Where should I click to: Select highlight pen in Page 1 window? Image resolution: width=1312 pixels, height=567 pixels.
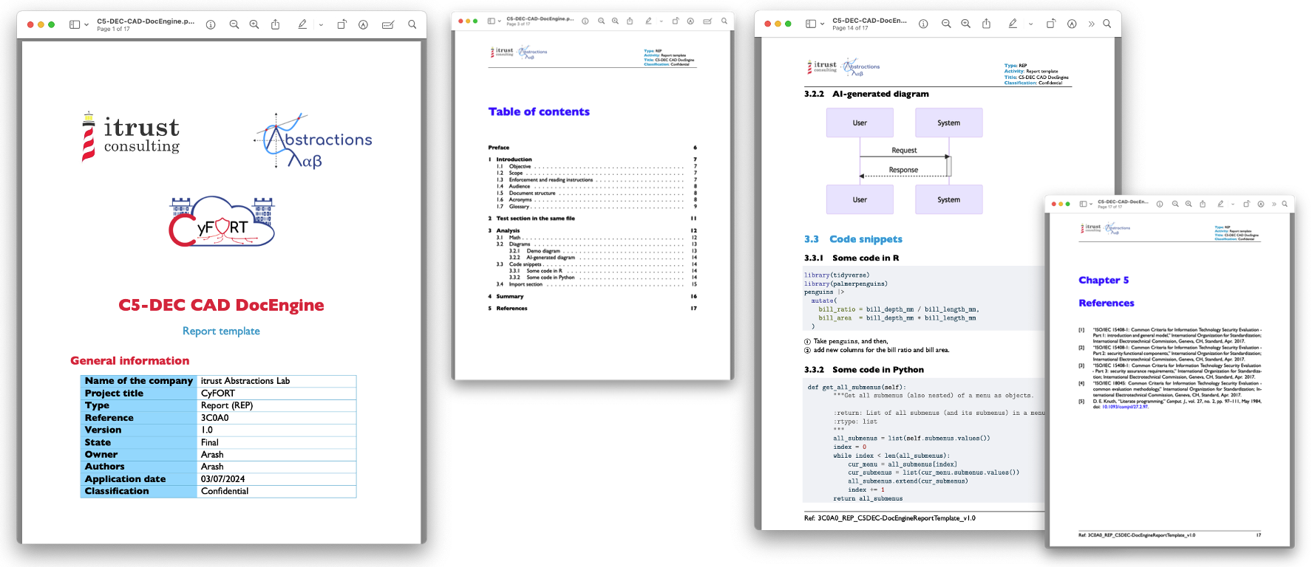pyautogui.click(x=302, y=24)
